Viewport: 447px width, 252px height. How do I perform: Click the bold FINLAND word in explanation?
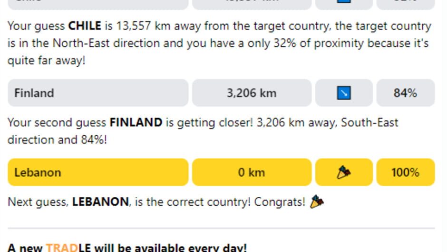point(136,122)
